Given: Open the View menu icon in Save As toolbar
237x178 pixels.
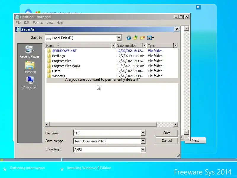Looking at the screenshot, I should (x=150, y=38).
